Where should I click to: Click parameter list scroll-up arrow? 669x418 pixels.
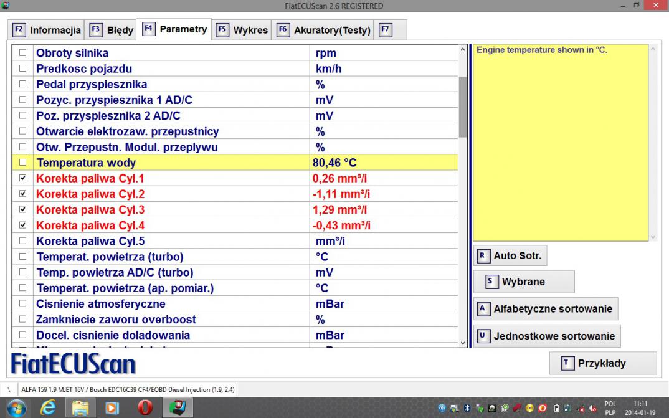click(463, 49)
